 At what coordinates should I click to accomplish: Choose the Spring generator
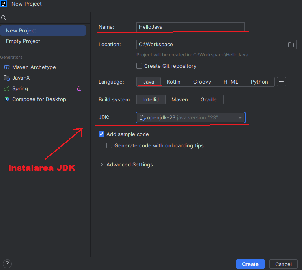(x=43, y=89)
